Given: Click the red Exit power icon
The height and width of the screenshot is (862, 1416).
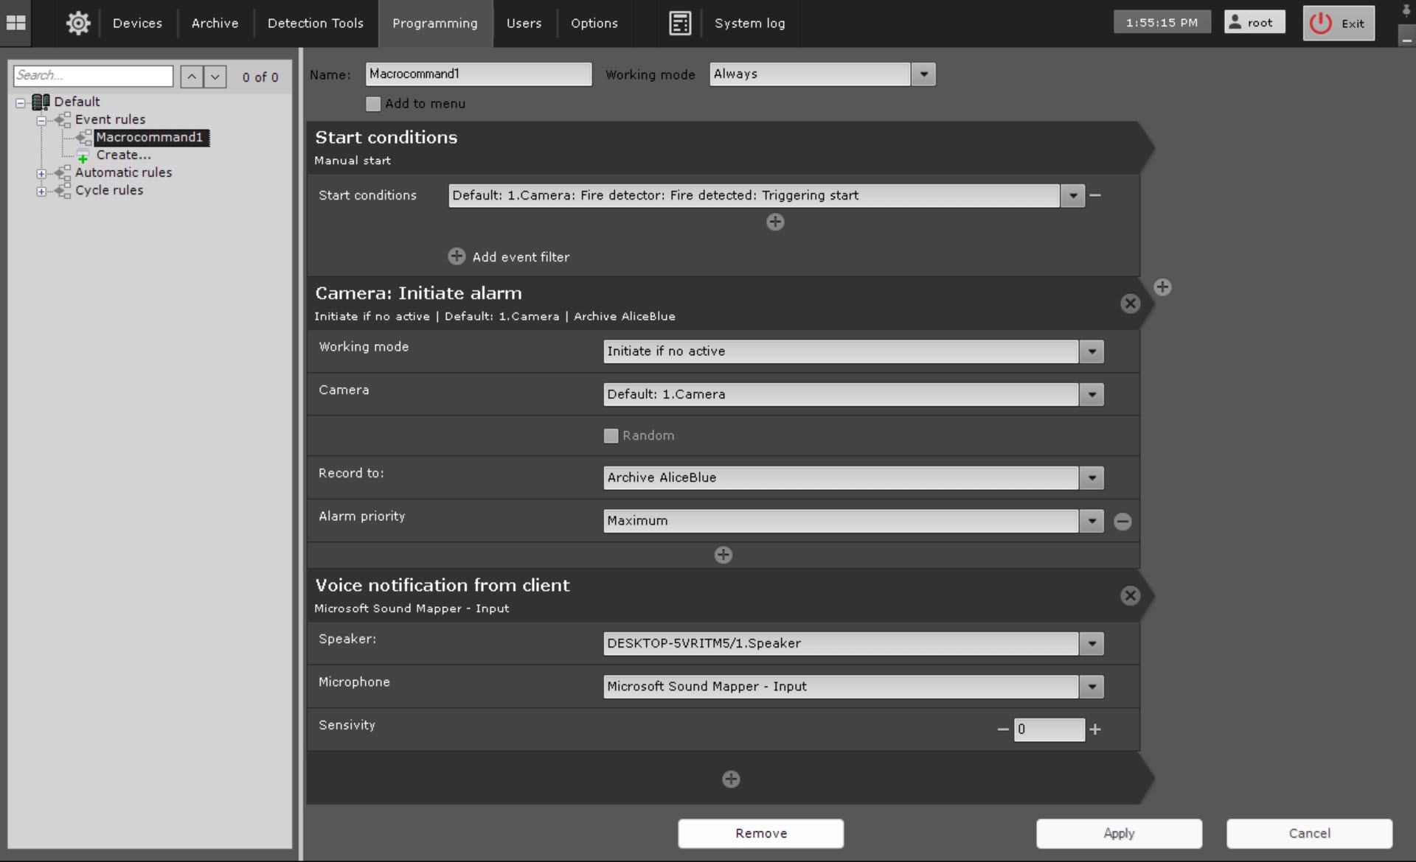Looking at the screenshot, I should [x=1320, y=23].
